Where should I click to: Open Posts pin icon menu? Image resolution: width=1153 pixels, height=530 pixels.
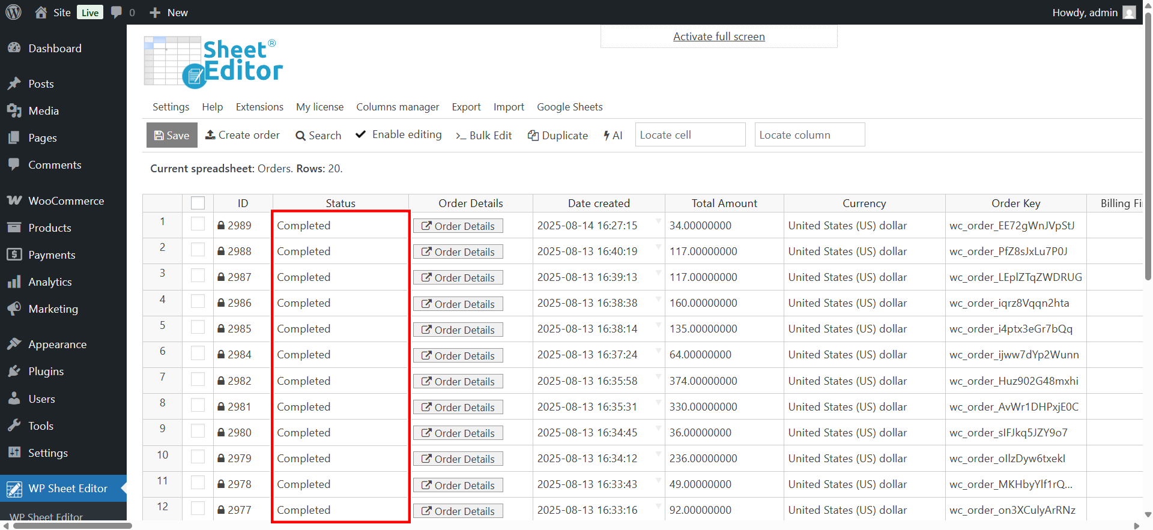[14, 83]
